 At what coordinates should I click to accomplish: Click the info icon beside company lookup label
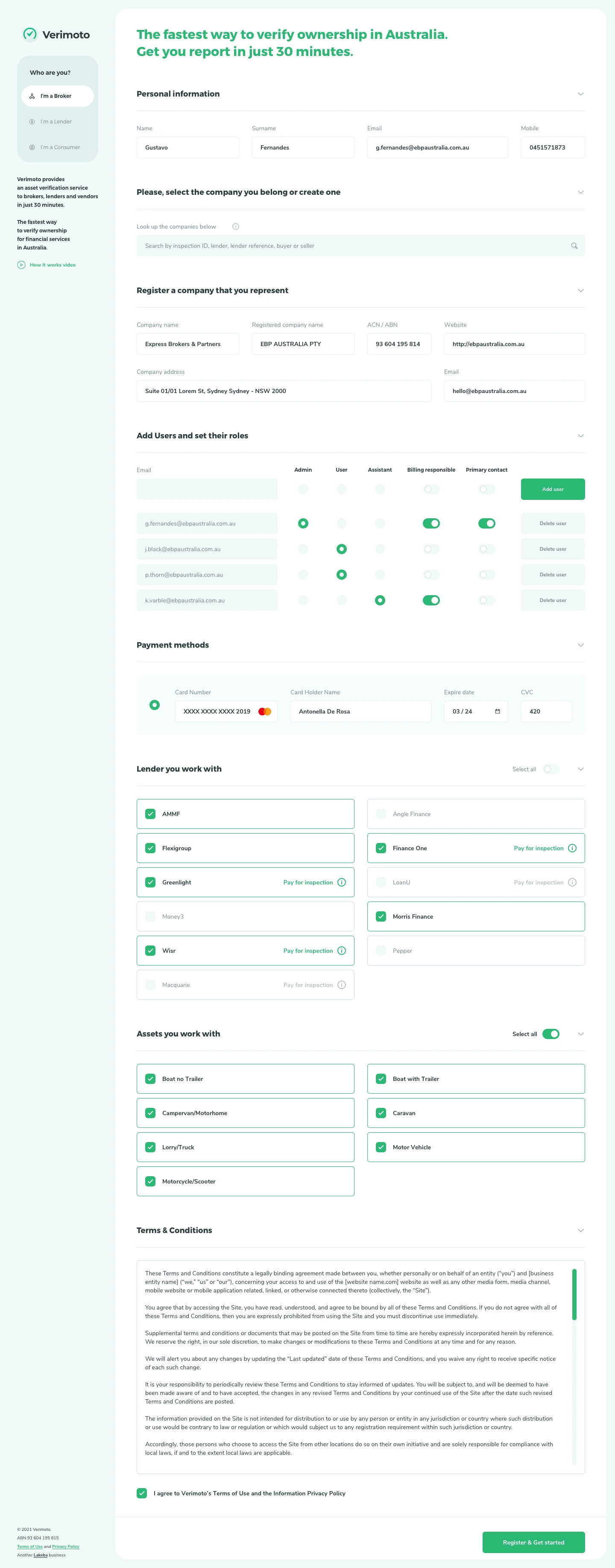pos(235,226)
